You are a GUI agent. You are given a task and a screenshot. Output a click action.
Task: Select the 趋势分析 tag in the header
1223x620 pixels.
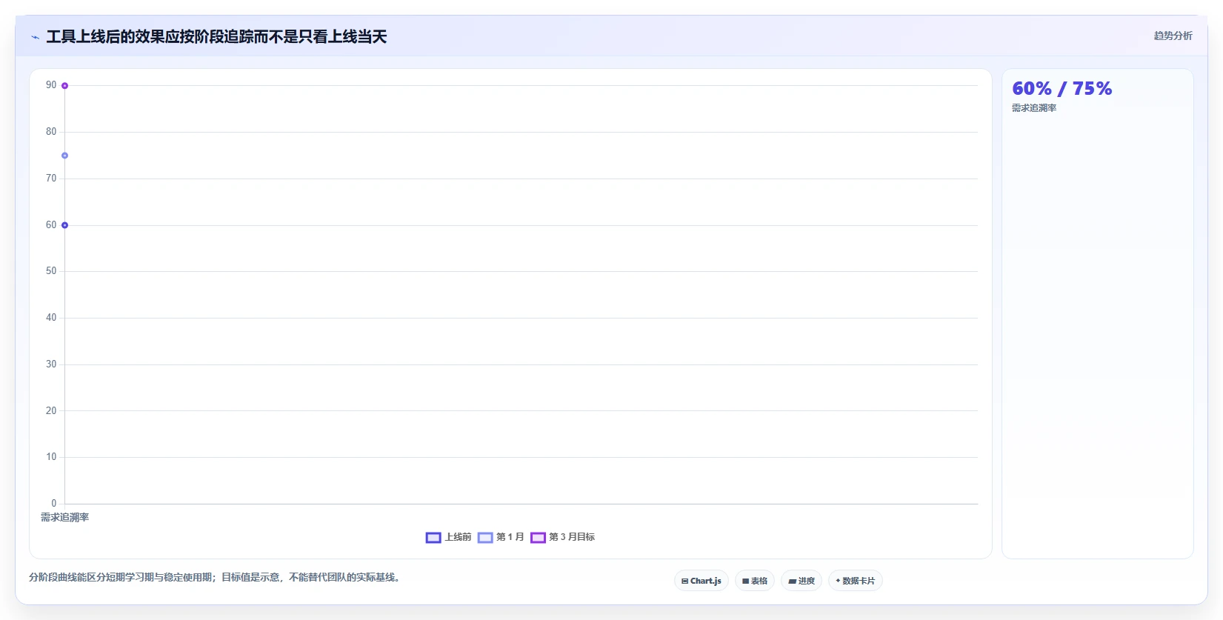pyautogui.click(x=1173, y=36)
